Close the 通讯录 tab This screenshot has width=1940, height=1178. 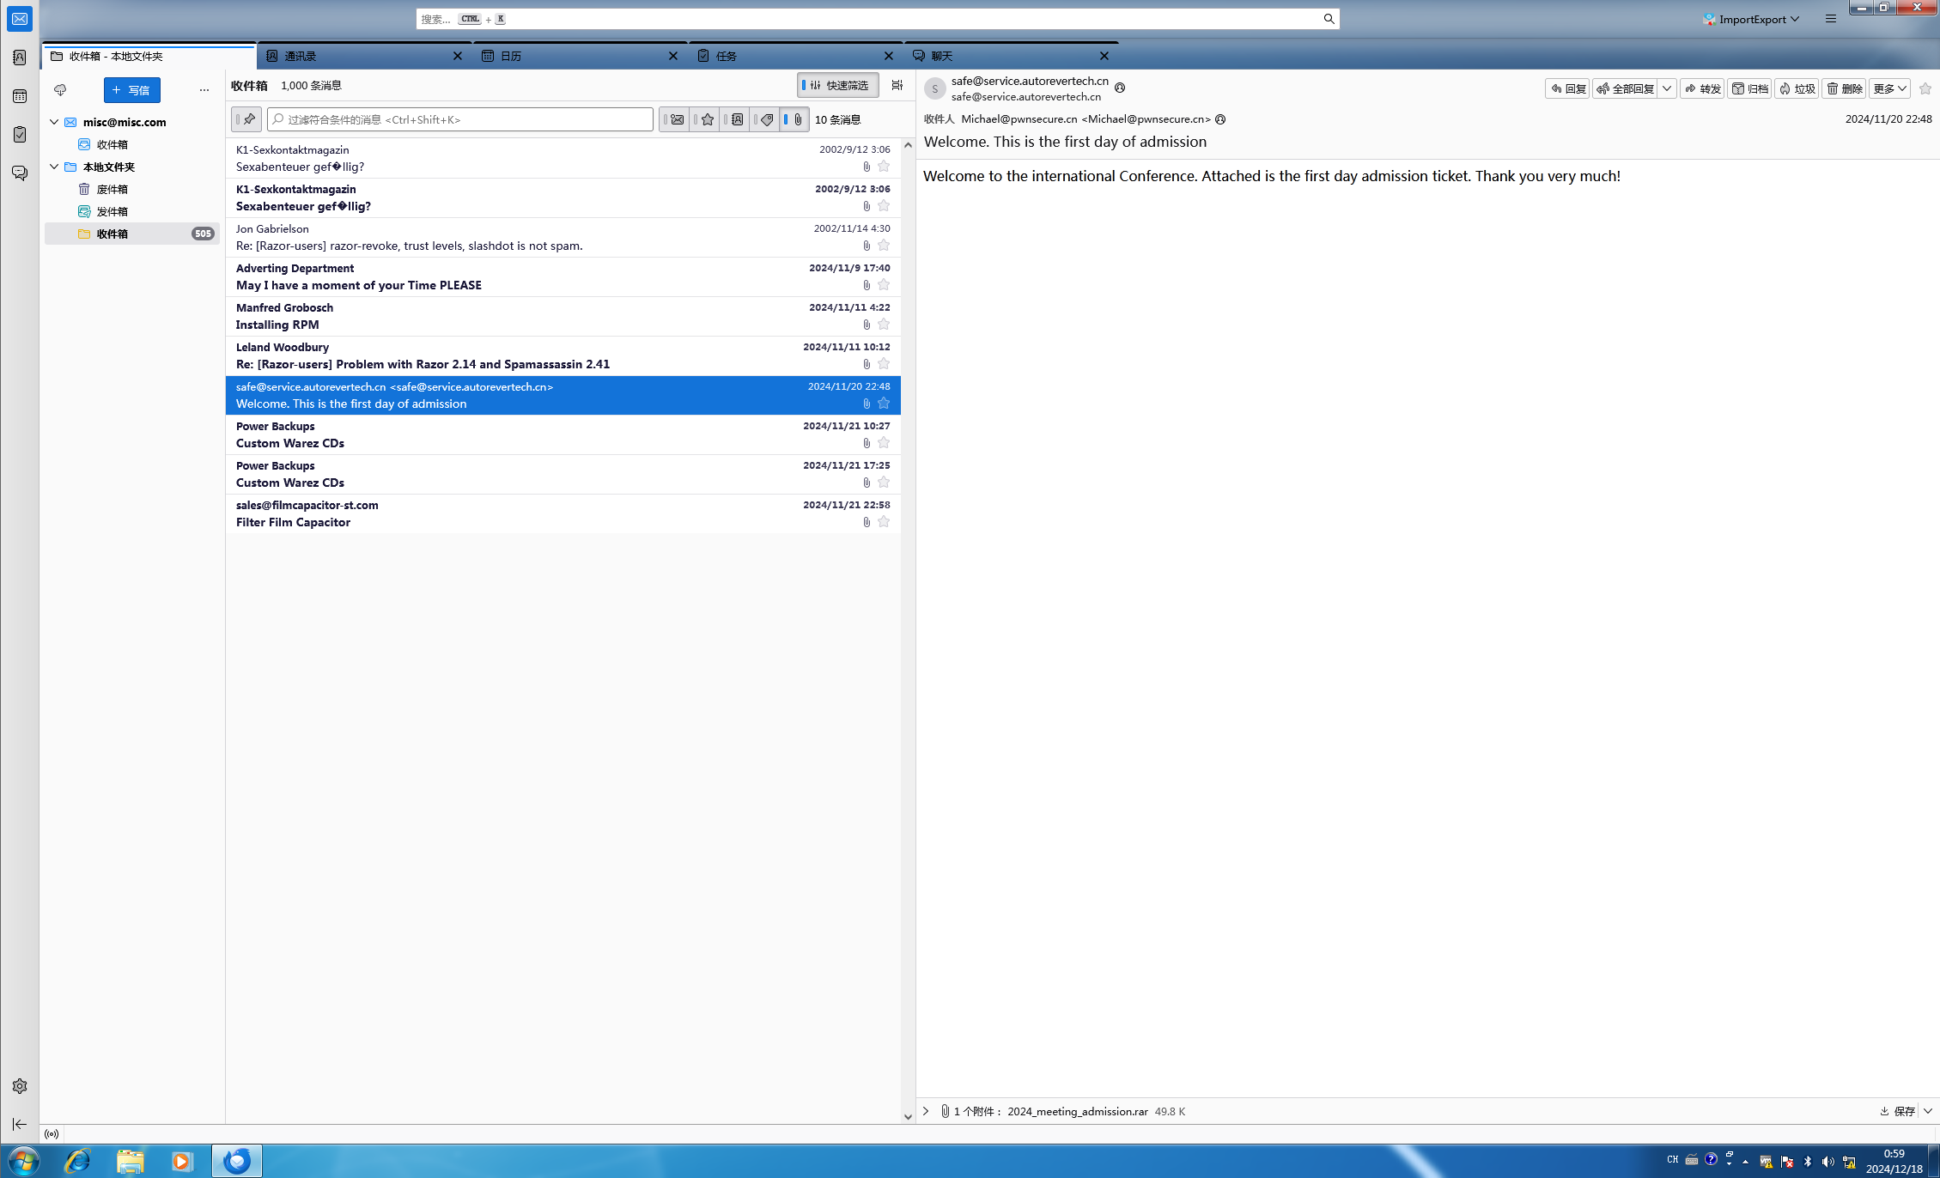point(458,56)
